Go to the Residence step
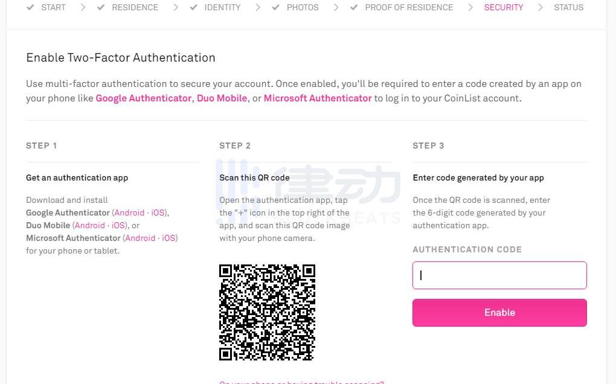This screenshot has height=384, width=616. click(135, 8)
